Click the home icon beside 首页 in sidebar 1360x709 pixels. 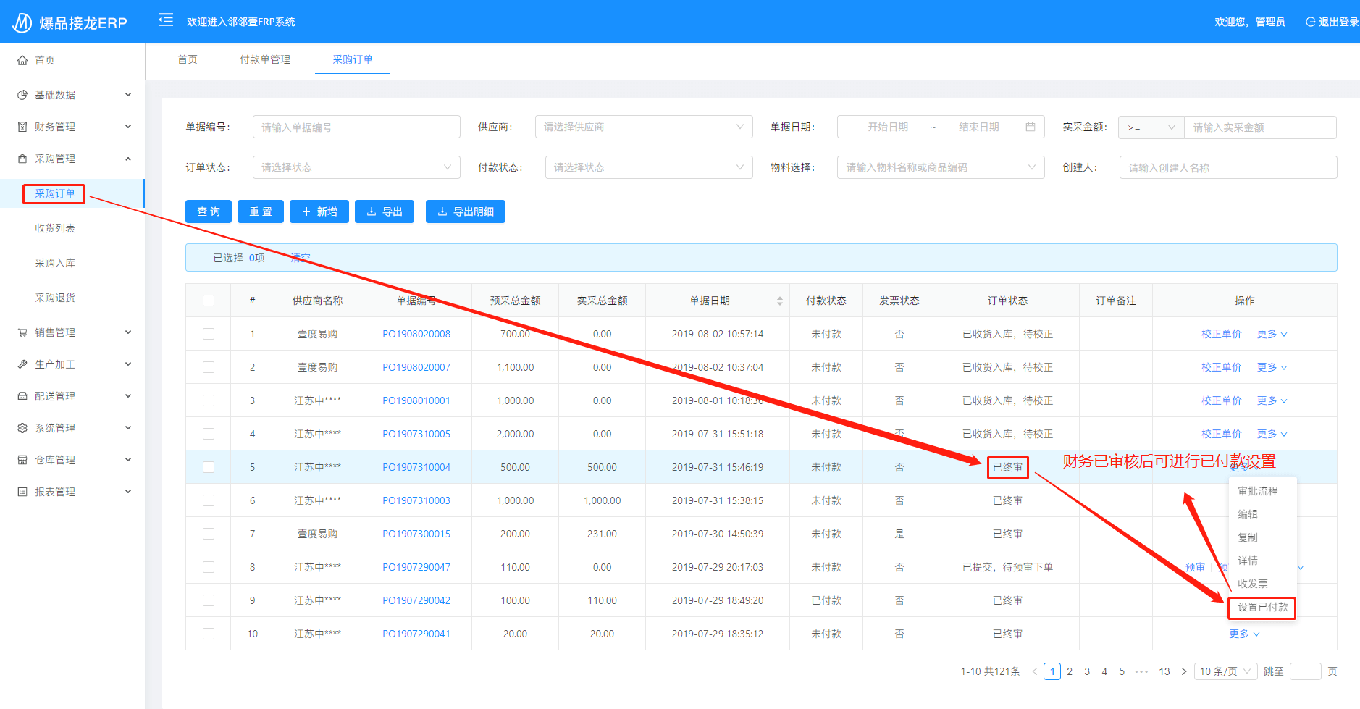point(22,60)
